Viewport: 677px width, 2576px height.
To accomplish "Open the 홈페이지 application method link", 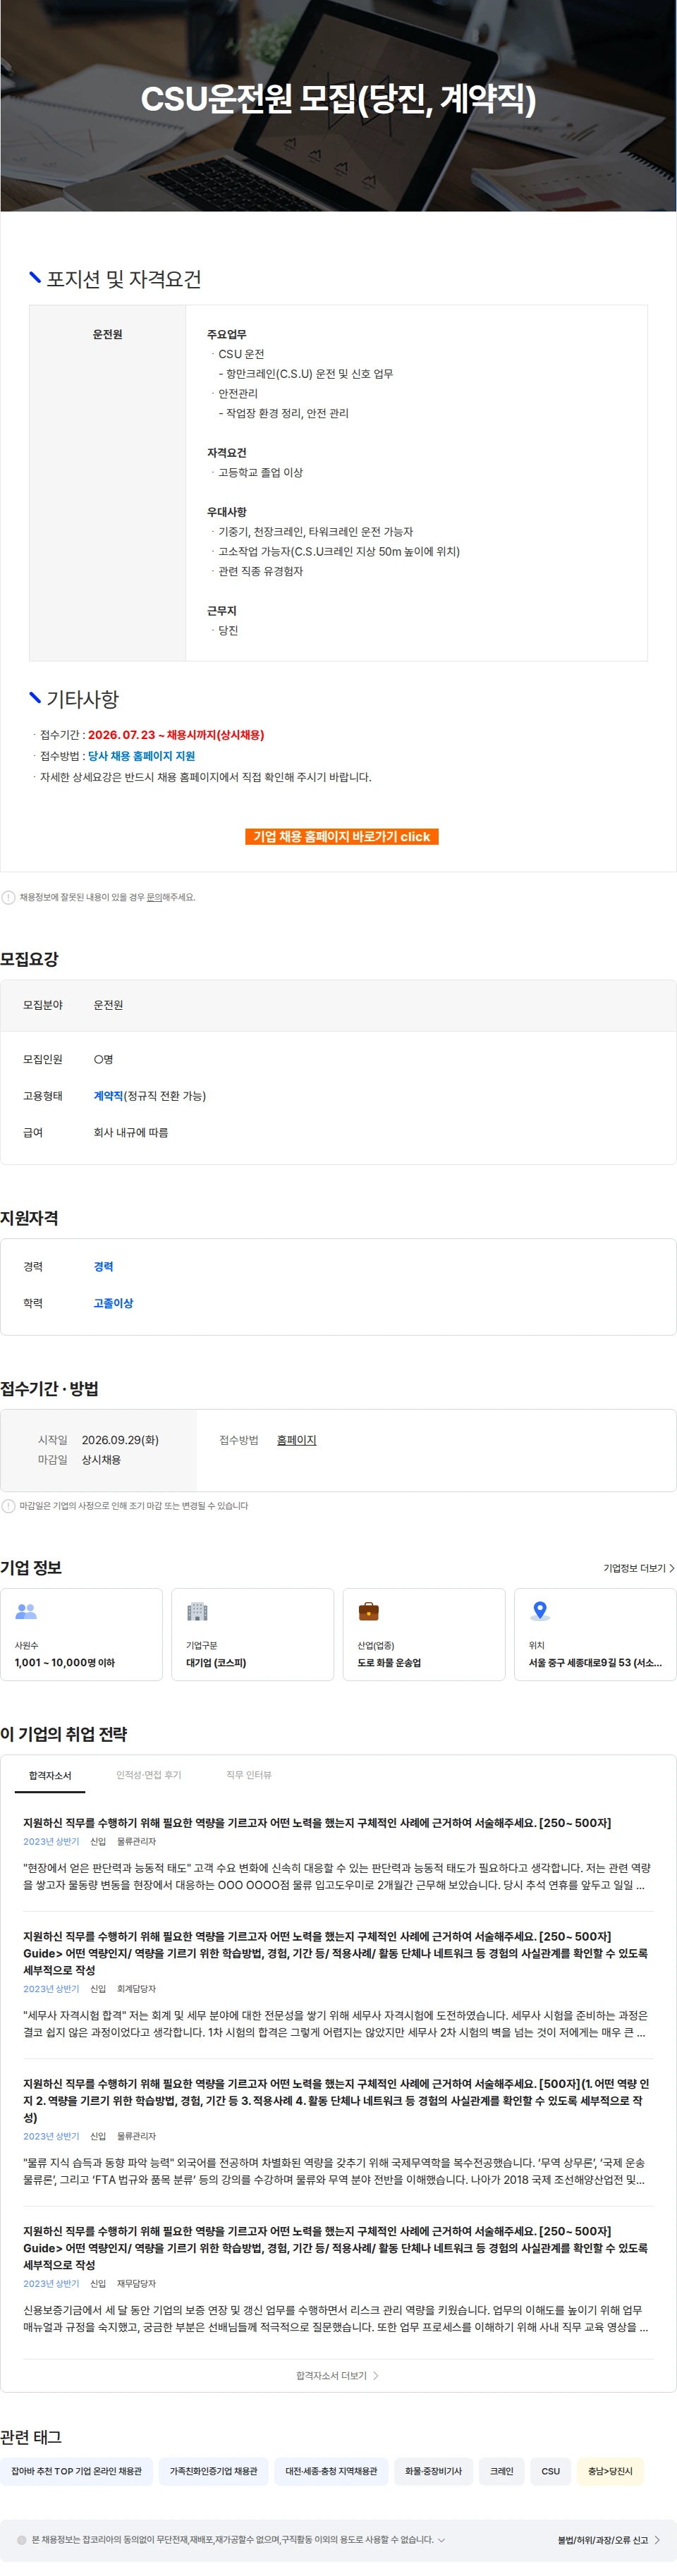I will [x=296, y=1440].
